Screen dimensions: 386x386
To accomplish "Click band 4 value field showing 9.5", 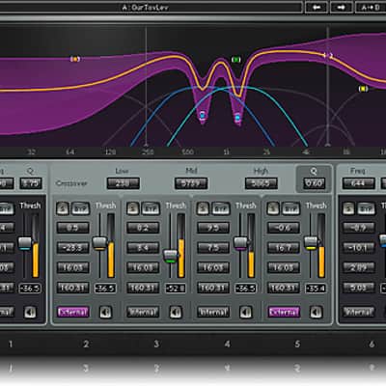I will 213,228.
